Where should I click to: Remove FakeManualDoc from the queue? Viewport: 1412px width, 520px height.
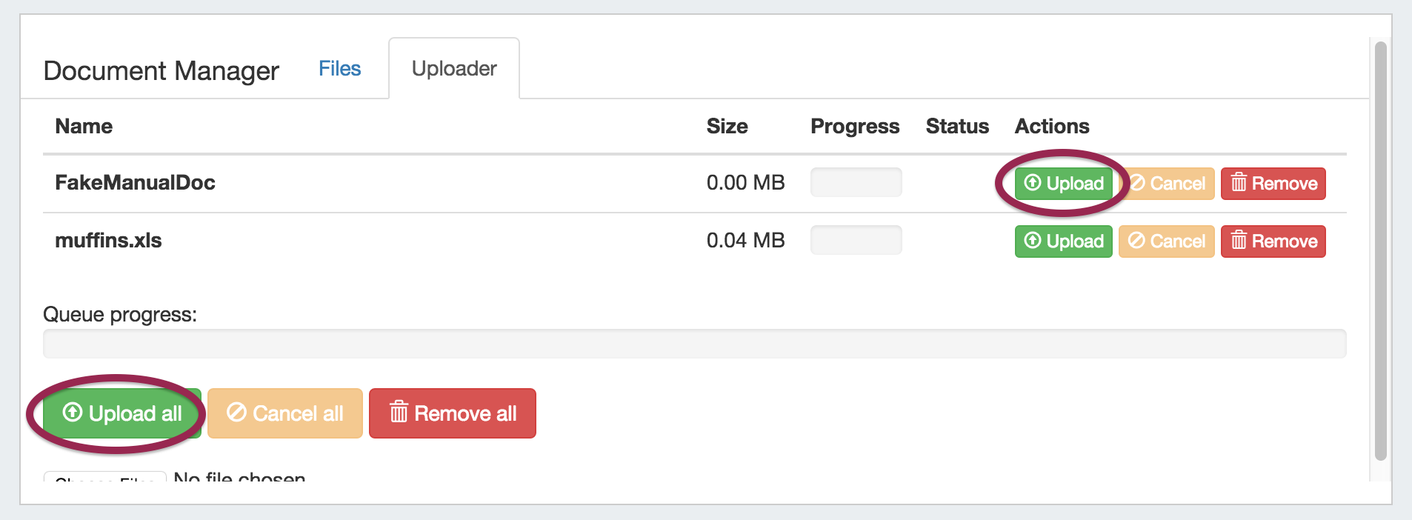pos(1273,183)
